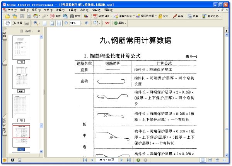Open the 注释 menu
The width and height of the screenshot is (232, 166).
click(60, 10)
